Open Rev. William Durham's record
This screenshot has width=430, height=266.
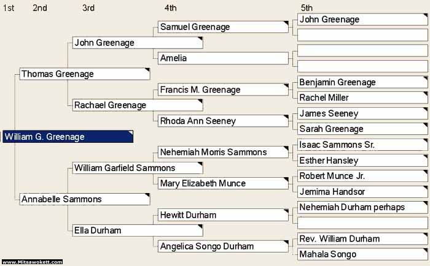pos(361,238)
